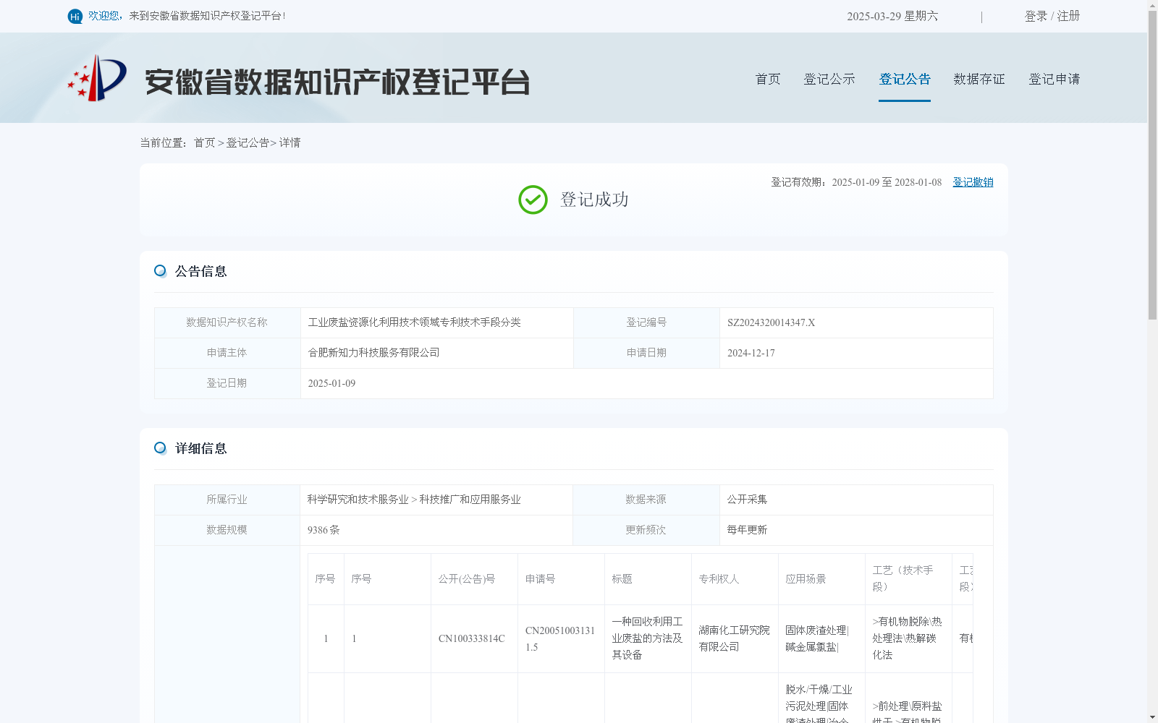Click the 详细信息 section heading
Screen dimensions: 1158x723
(x=201, y=448)
